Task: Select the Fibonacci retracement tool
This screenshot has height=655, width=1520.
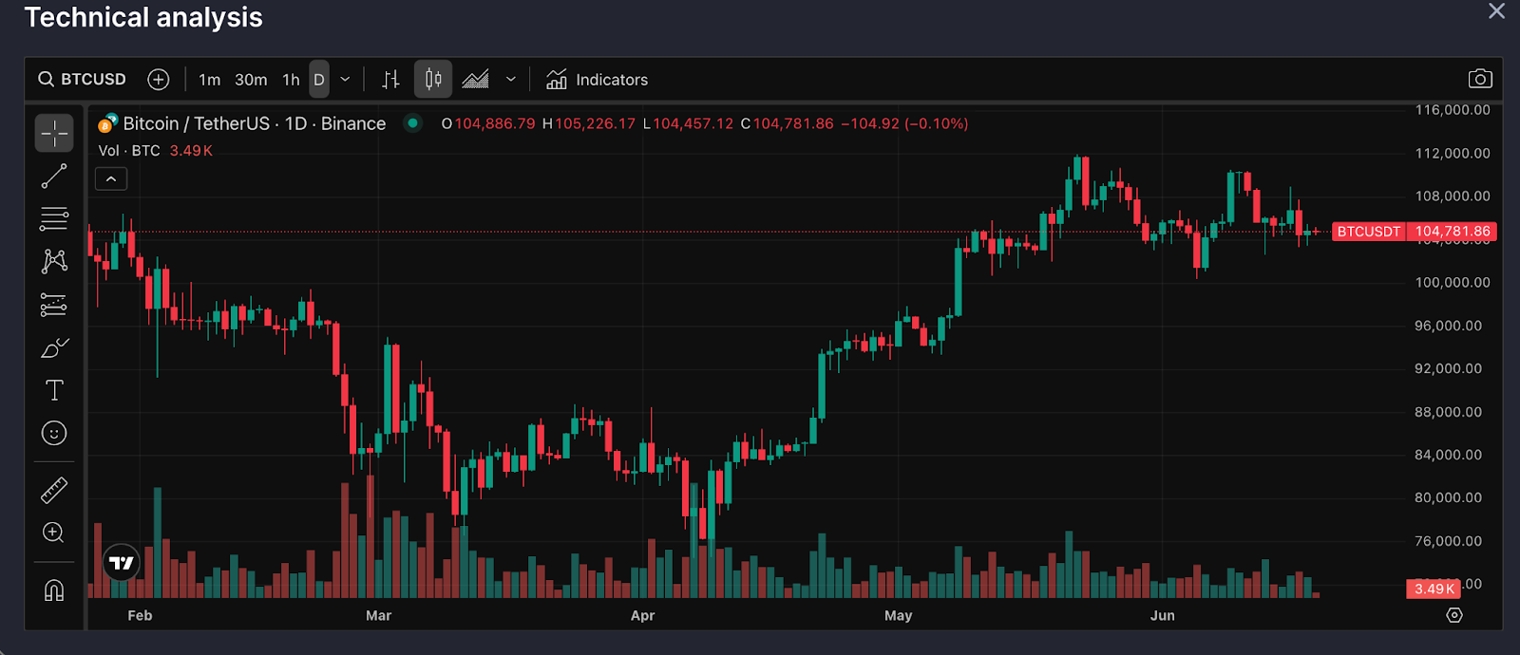Action: pyautogui.click(x=54, y=219)
